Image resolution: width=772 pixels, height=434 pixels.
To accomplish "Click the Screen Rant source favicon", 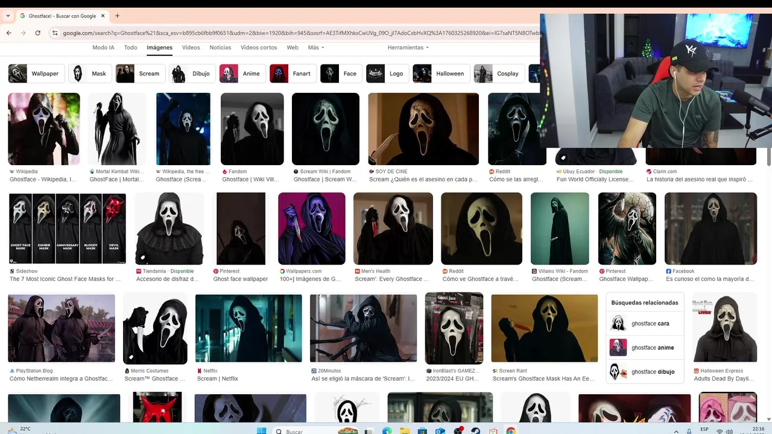I will coord(495,371).
